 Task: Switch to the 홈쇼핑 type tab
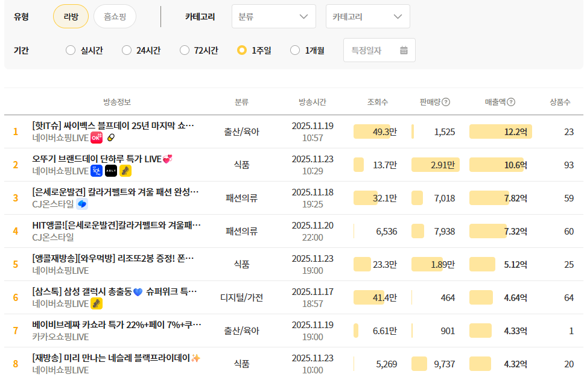click(x=115, y=17)
